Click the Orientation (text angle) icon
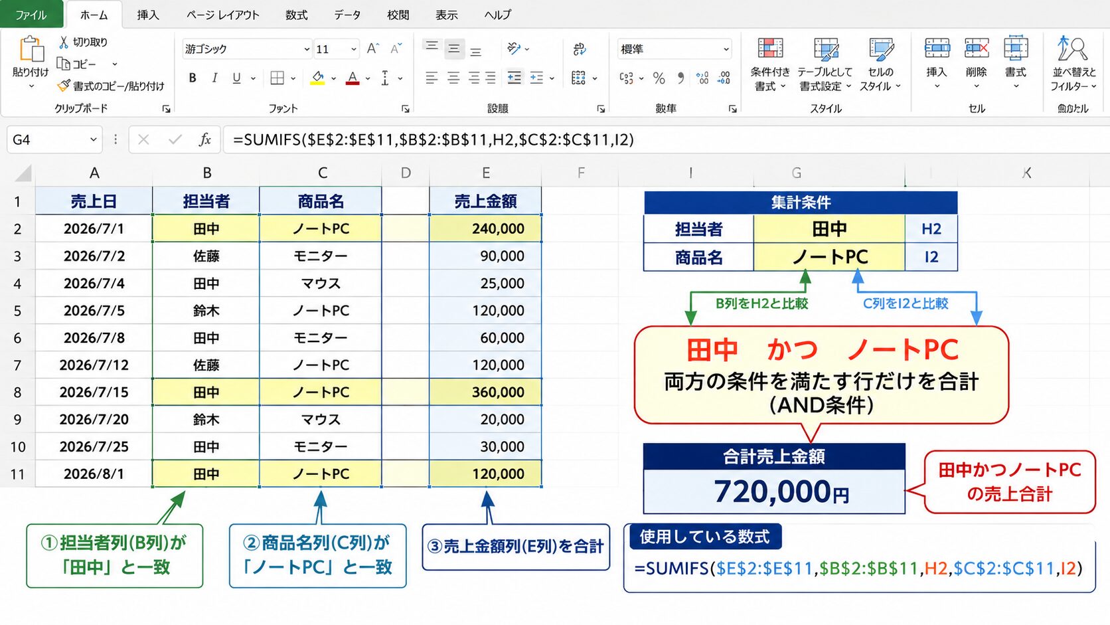 (514, 48)
